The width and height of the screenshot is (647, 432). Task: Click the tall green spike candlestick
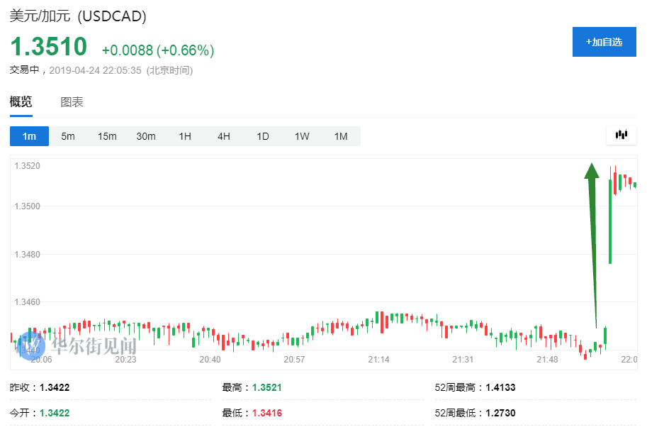[x=610, y=220]
